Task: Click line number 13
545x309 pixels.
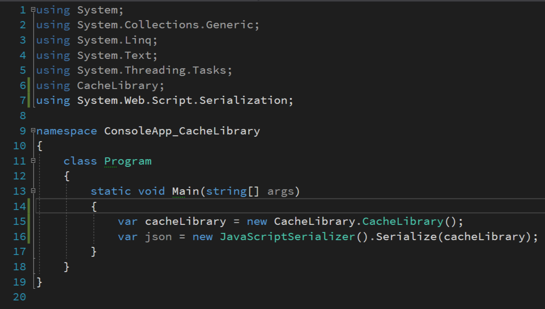Action: point(18,191)
